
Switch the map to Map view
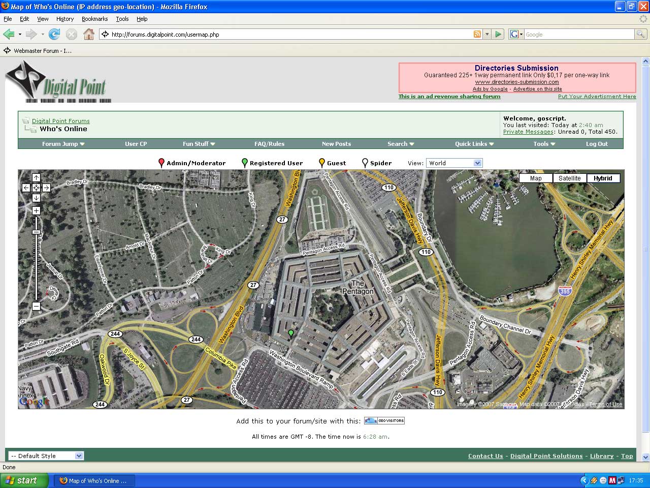(536, 178)
